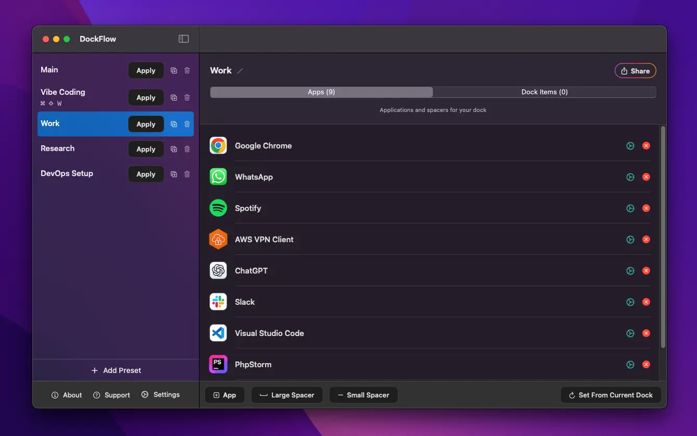Click the Slack row label
This screenshot has width=697, height=436.
coord(245,302)
